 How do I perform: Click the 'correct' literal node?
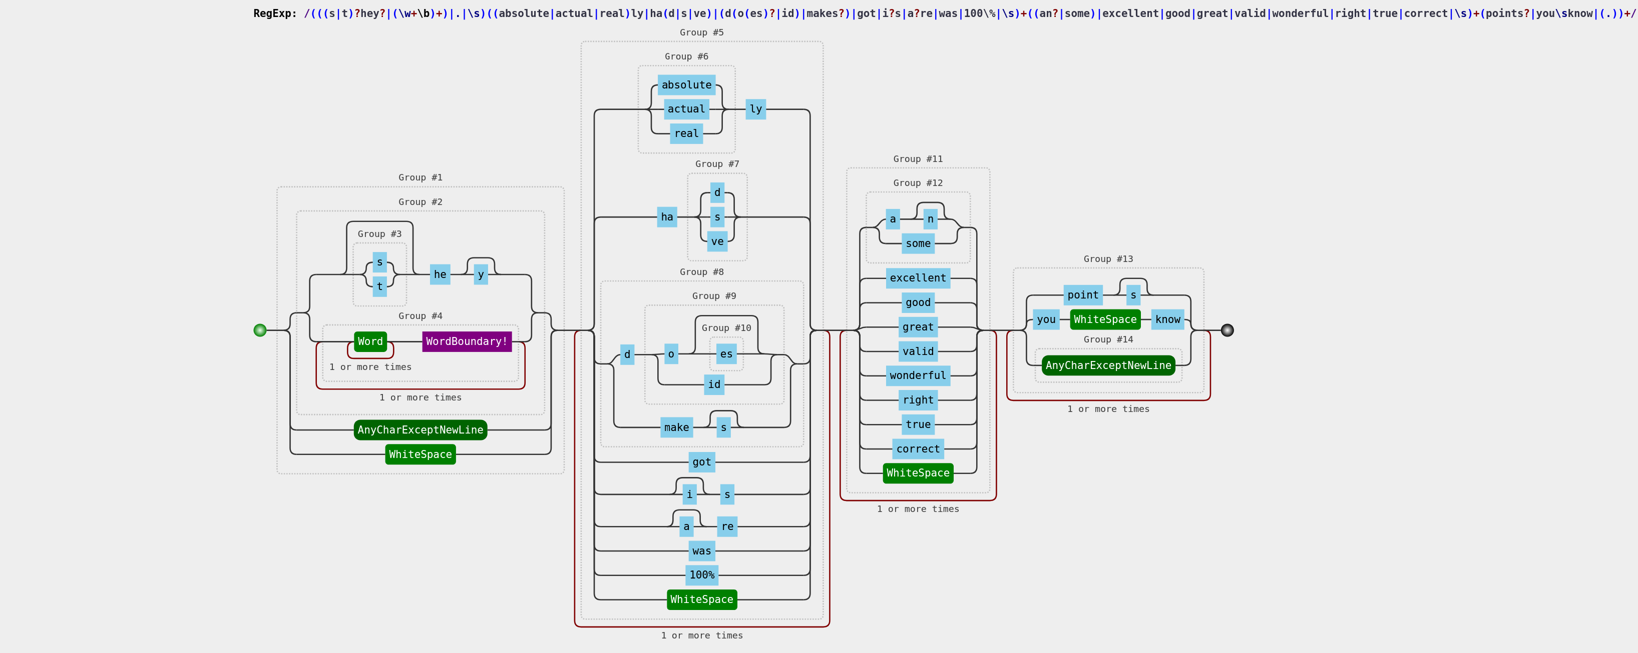918,449
